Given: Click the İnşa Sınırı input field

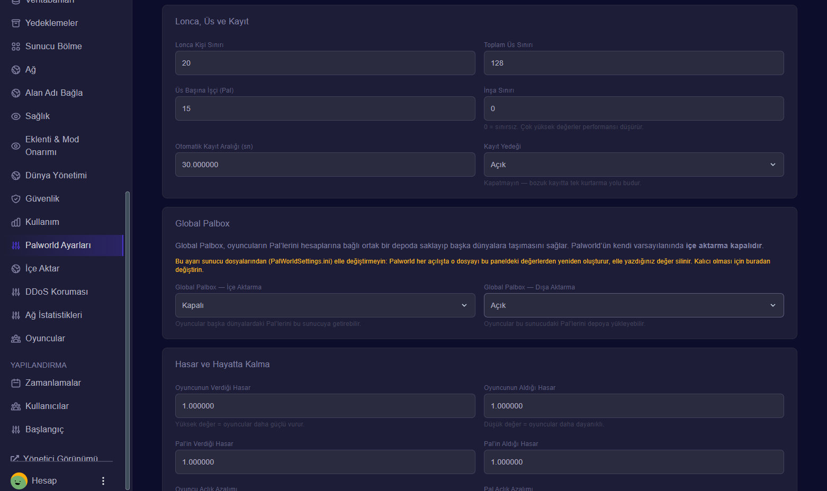Looking at the screenshot, I should click(634, 108).
